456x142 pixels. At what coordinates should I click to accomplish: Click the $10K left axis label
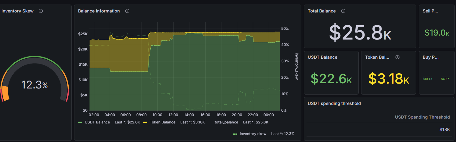pyautogui.click(x=83, y=80)
